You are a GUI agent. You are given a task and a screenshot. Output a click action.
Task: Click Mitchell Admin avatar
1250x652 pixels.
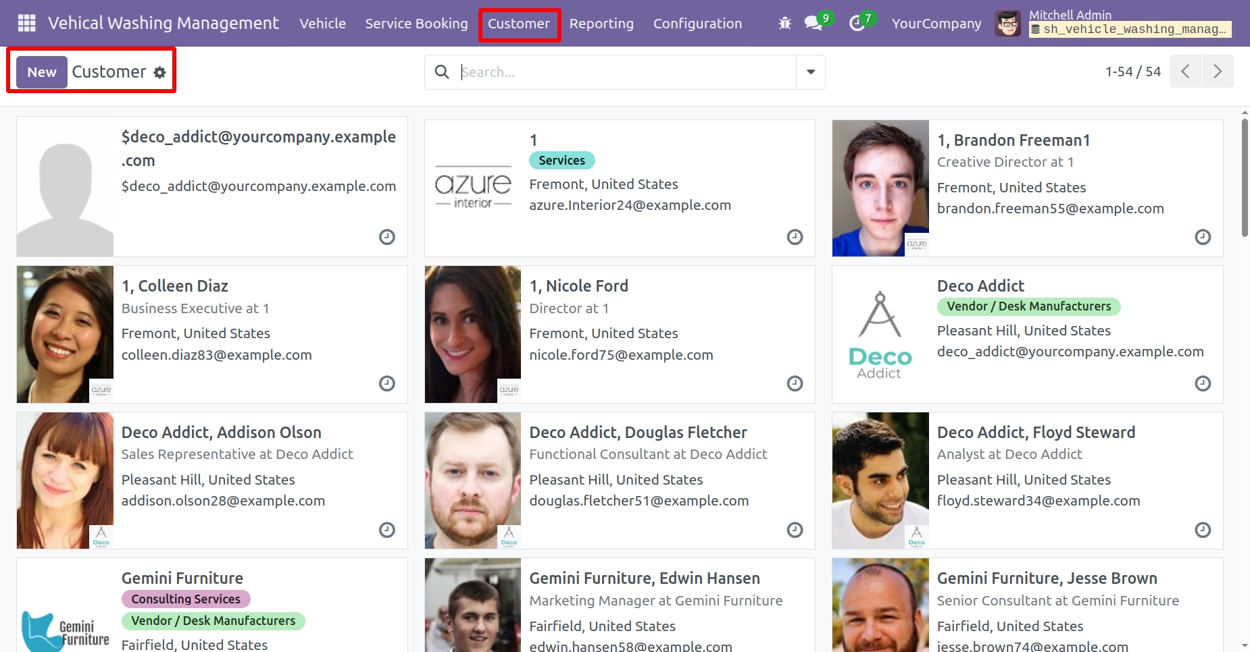click(x=1007, y=24)
